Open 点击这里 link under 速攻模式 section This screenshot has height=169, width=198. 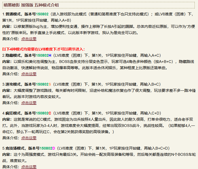pos(29,103)
